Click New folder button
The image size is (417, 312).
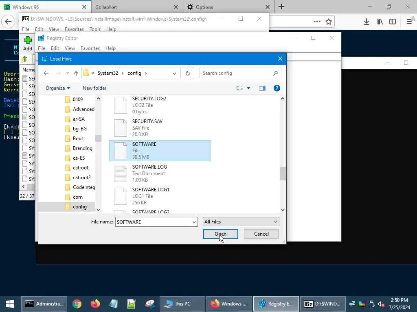tap(94, 88)
